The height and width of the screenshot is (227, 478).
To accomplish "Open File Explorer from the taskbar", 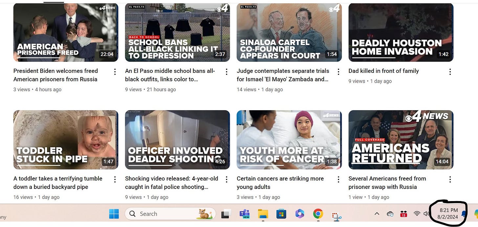I will click(263, 214).
